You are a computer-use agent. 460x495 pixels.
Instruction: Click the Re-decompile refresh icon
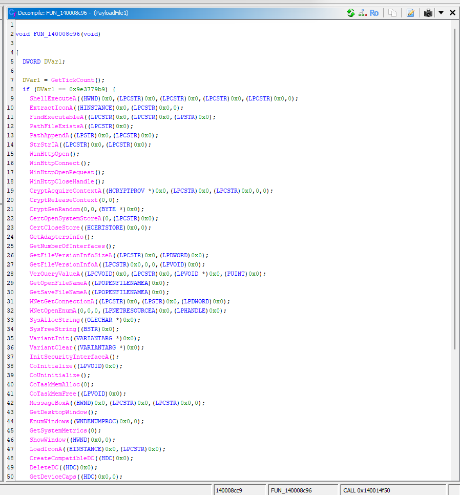click(x=351, y=13)
